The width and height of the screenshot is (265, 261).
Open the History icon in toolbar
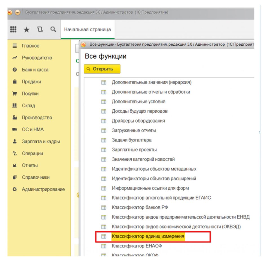click(x=40, y=29)
